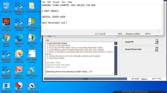This screenshot has width=167, height=93.
Task: Click 'INISTAL SUPER USER' line
Action: pyautogui.click(x=53, y=17)
